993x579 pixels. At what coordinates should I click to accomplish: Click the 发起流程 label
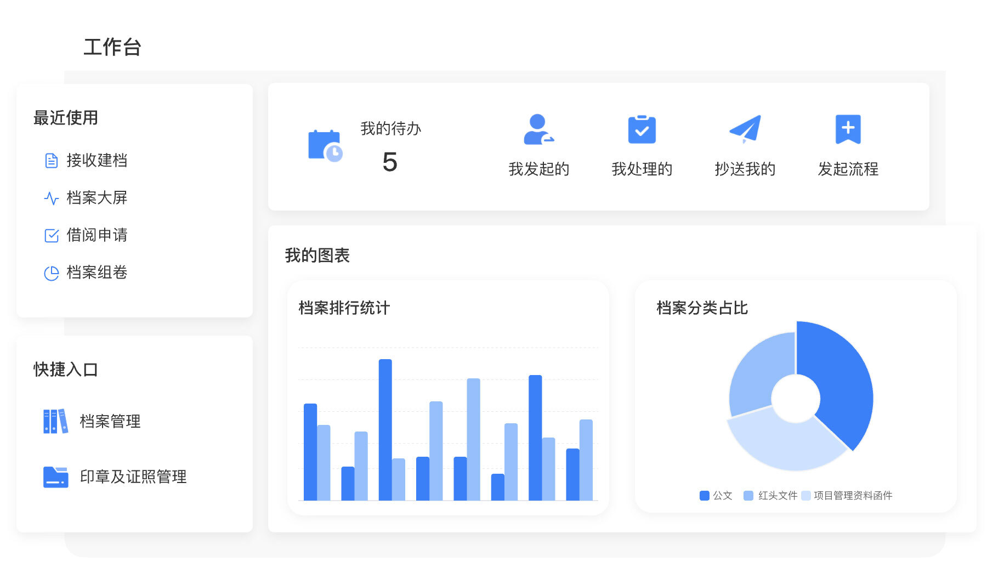click(848, 169)
